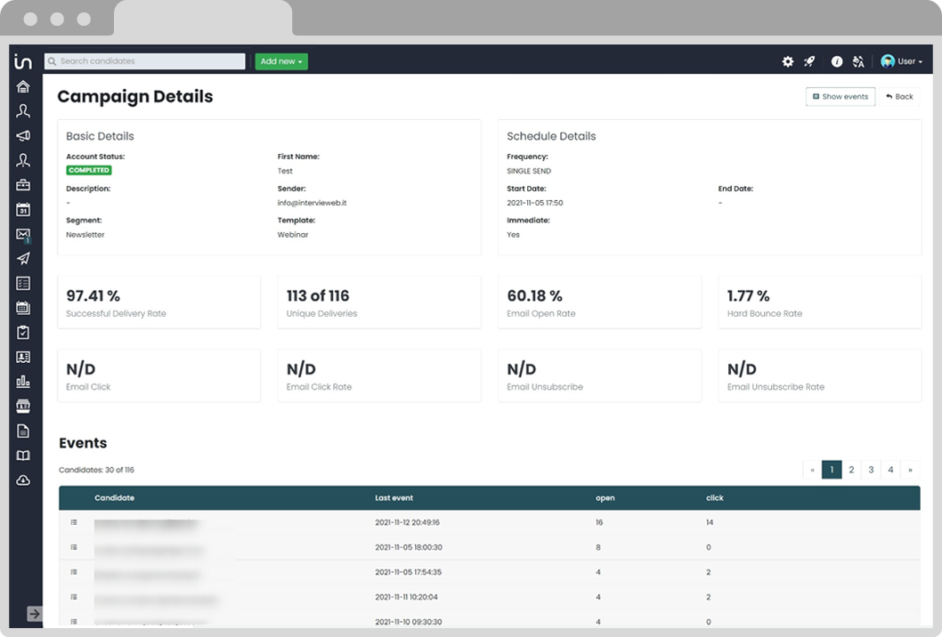Go to next events page arrow
This screenshot has height=637, width=942.
pyautogui.click(x=910, y=470)
